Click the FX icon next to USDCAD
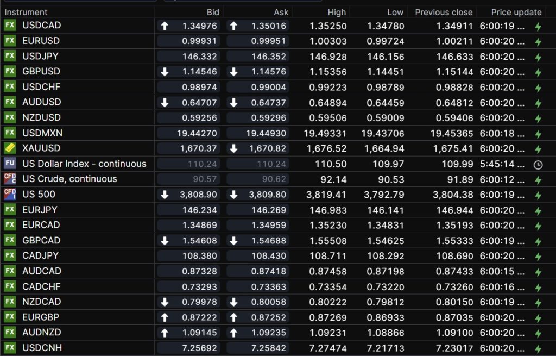Screen dimensions: 556x356 10,26
